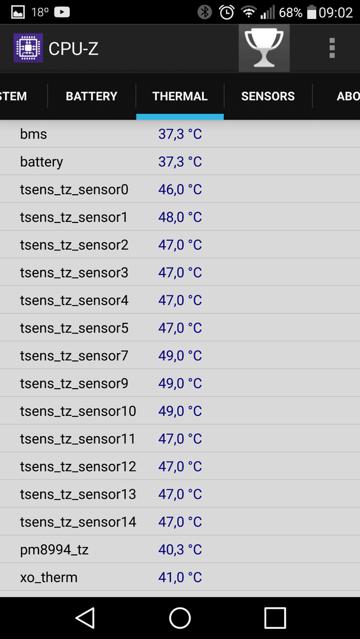The image size is (360, 639).
Task: Tap the alarm clock status icon
Action: [227, 12]
